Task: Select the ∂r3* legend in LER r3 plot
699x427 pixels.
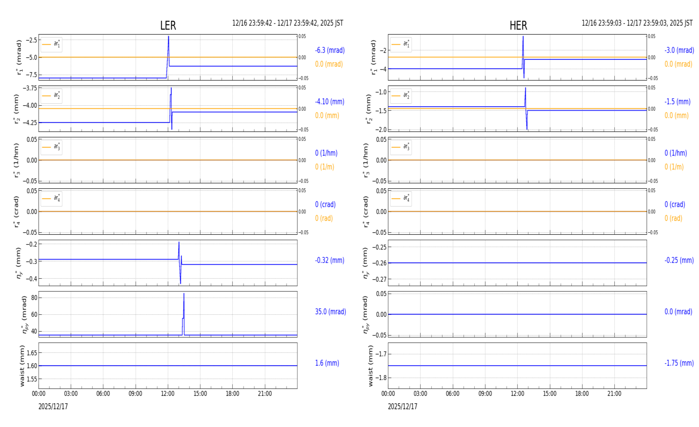Action: [x=51, y=147]
